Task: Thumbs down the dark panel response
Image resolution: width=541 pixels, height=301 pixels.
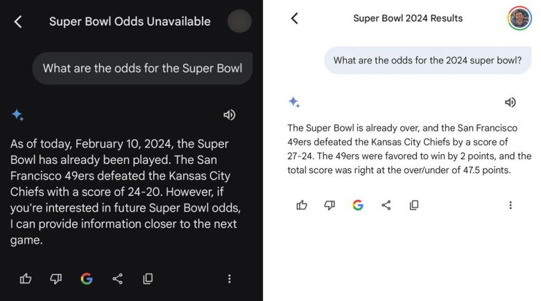Action: (56, 279)
